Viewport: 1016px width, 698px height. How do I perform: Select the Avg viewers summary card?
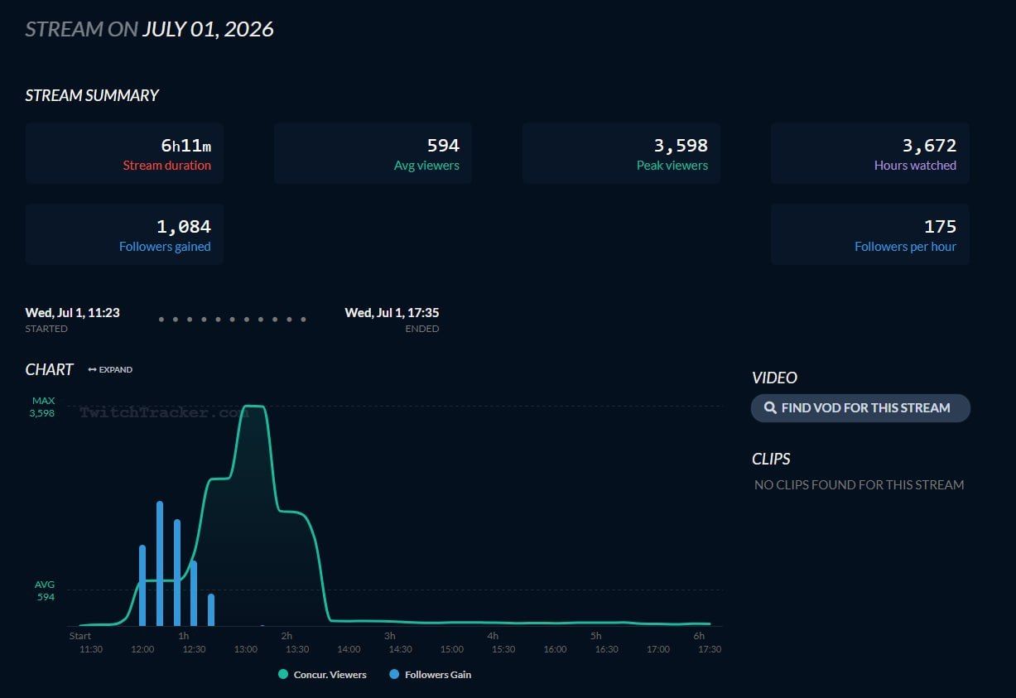point(373,153)
